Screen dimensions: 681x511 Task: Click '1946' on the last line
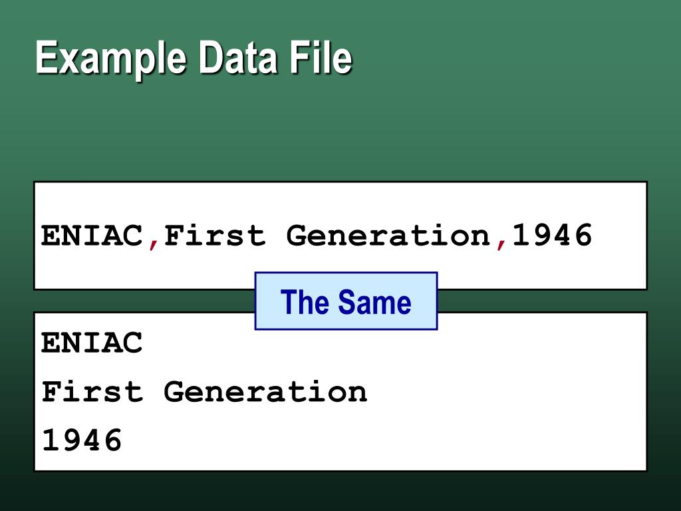tap(82, 440)
